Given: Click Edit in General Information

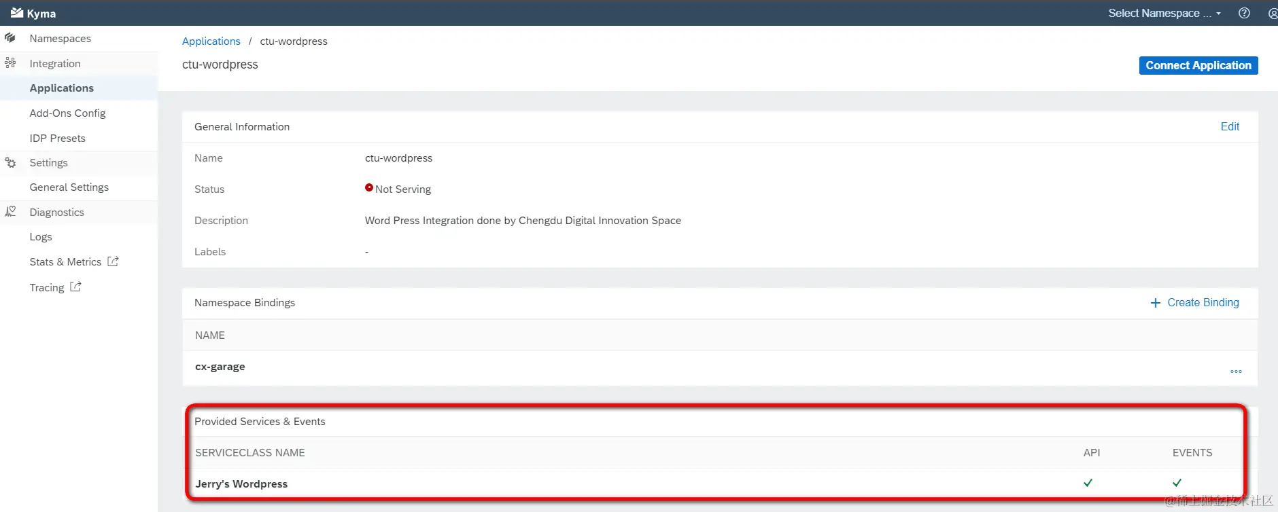Looking at the screenshot, I should point(1230,126).
